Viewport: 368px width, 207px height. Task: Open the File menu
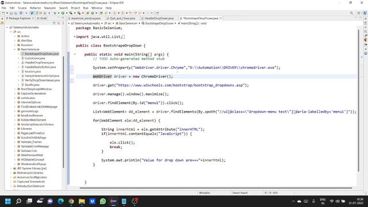coord(4,8)
